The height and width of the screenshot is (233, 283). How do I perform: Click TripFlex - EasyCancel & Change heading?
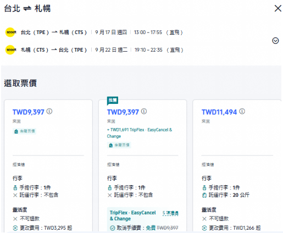click(x=133, y=215)
